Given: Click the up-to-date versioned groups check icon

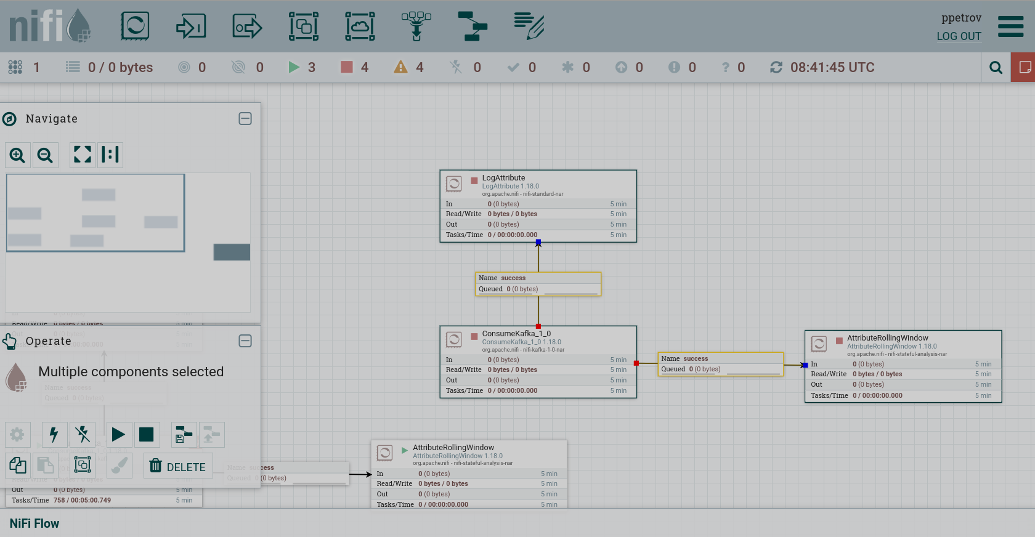Looking at the screenshot, I should [513, 67].
